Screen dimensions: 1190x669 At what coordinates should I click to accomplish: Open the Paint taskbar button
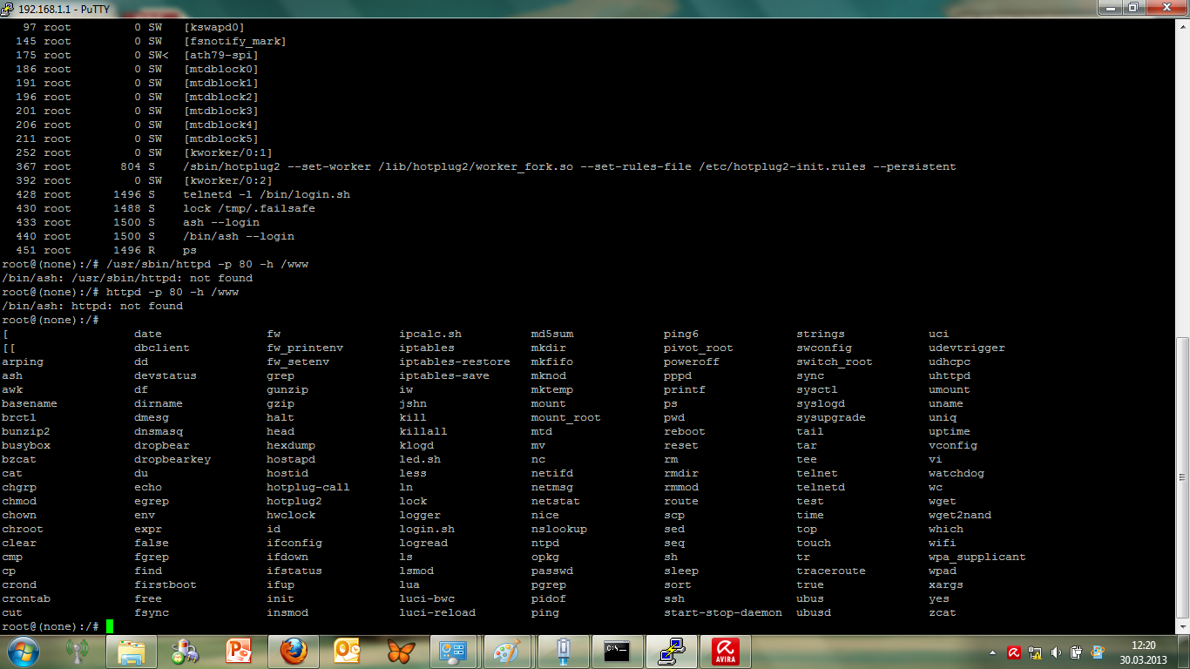(x=506, y=652)
